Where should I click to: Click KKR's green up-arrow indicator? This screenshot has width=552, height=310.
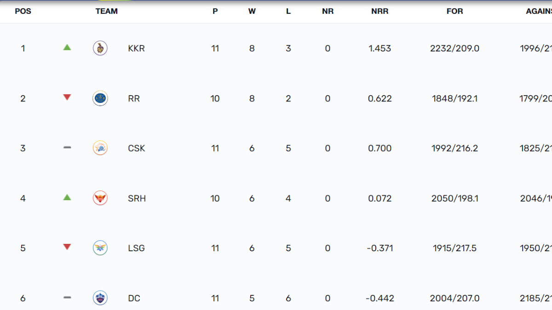[67, 47]
